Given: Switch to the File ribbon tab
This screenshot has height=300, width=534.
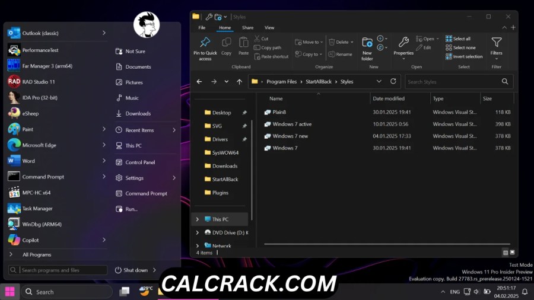Looking at the screenshot, I should click(x=202, y=27).
